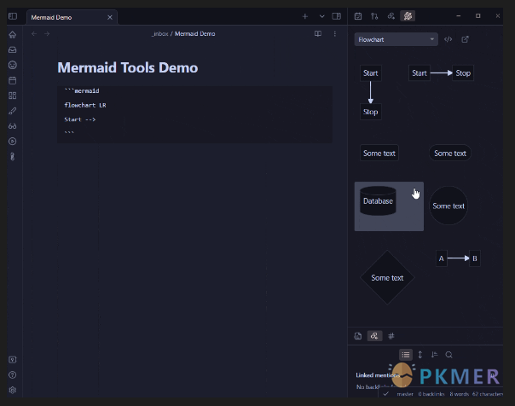The width and height of the screenshot is (515, 406).
Task: Click the dashboard grid ribbon icon
Action: (x=13, y=96)
